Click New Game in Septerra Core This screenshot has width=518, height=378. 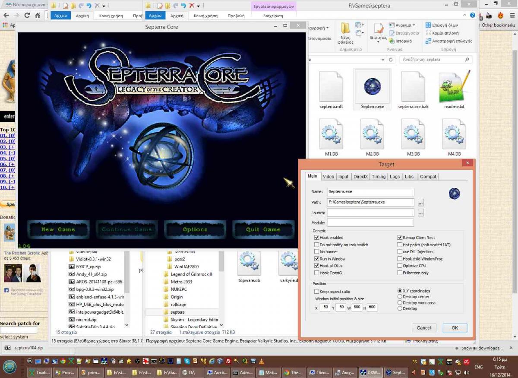point(58,229)
